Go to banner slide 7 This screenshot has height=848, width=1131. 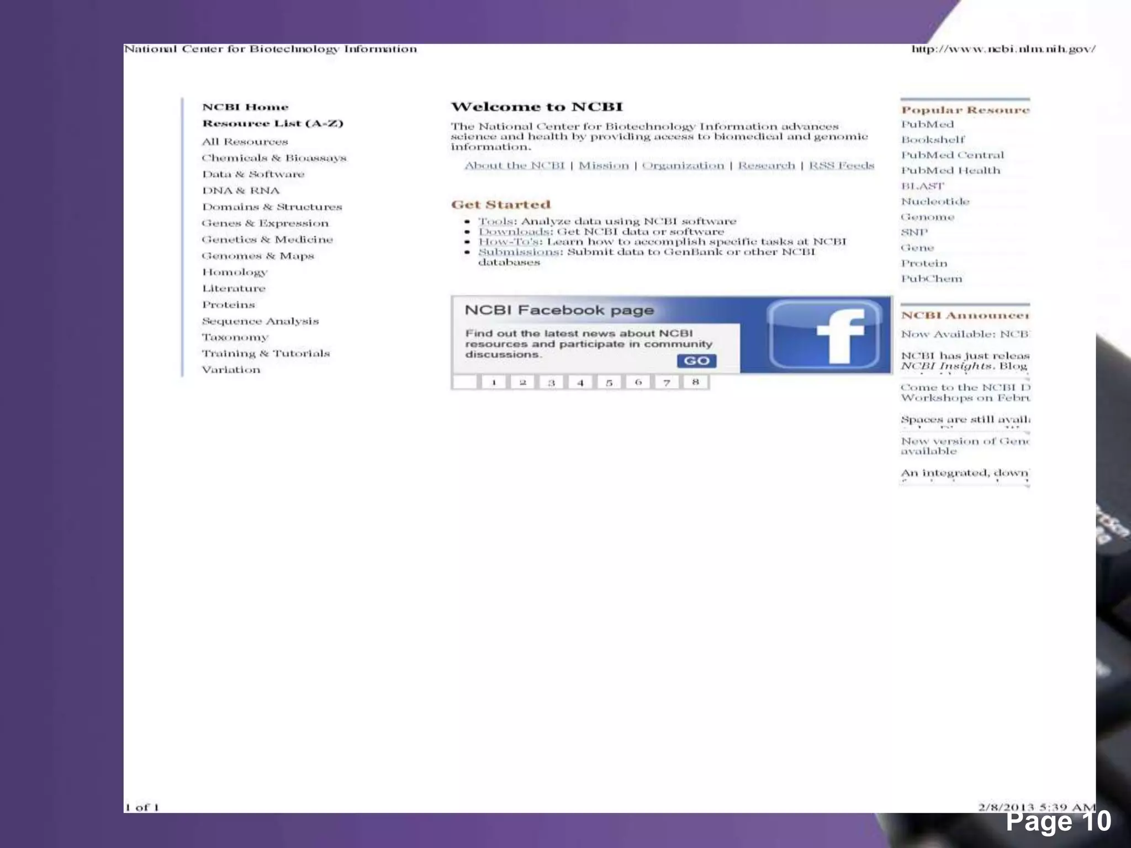click(x=667, y=382)
